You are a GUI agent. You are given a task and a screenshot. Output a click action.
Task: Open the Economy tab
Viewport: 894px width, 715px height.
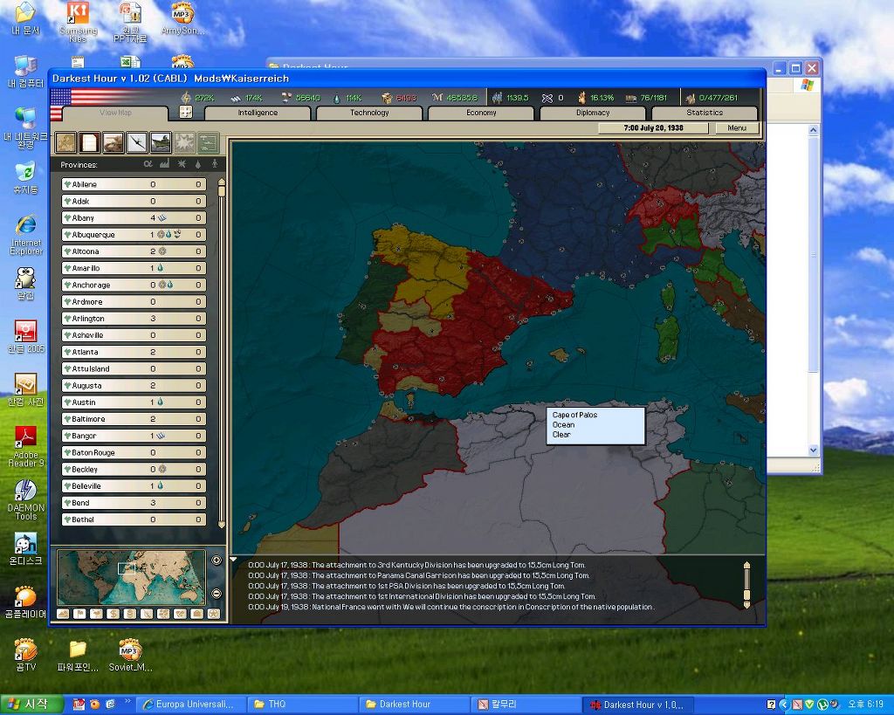[481, 113]
